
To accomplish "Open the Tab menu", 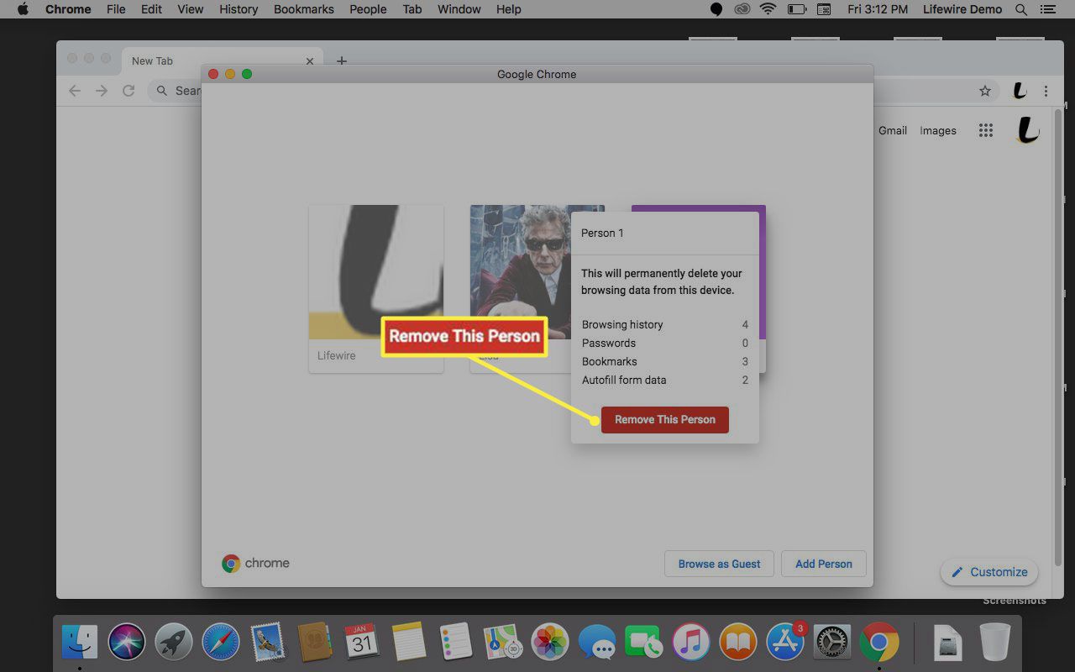I will (x=412, y=9).
